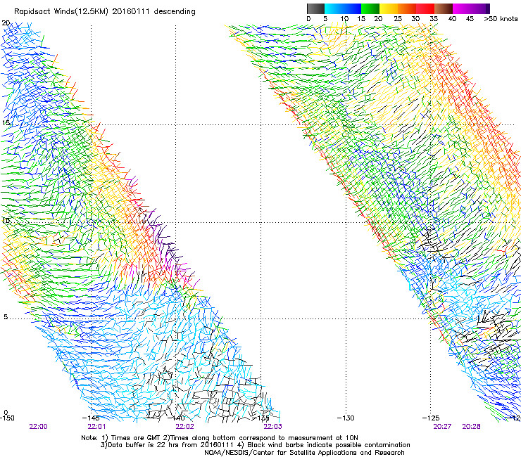Click the '-150' longitude label
521x457 pixels.
pyautogui.click(x=7, y=418)
